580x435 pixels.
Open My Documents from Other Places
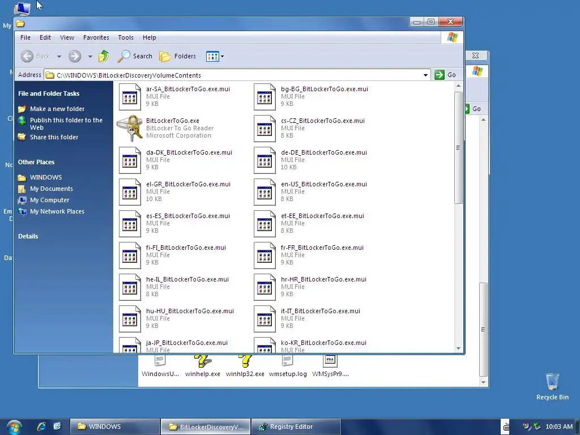tap(52, 189)
